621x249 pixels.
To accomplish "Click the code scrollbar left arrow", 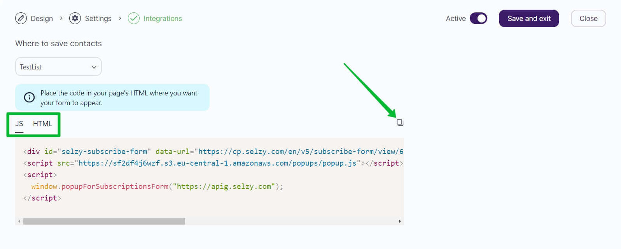I will [19, 221].
